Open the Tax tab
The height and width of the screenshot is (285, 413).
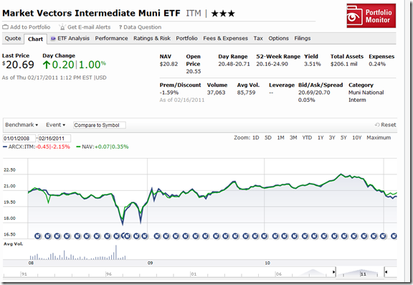point(258,39)
